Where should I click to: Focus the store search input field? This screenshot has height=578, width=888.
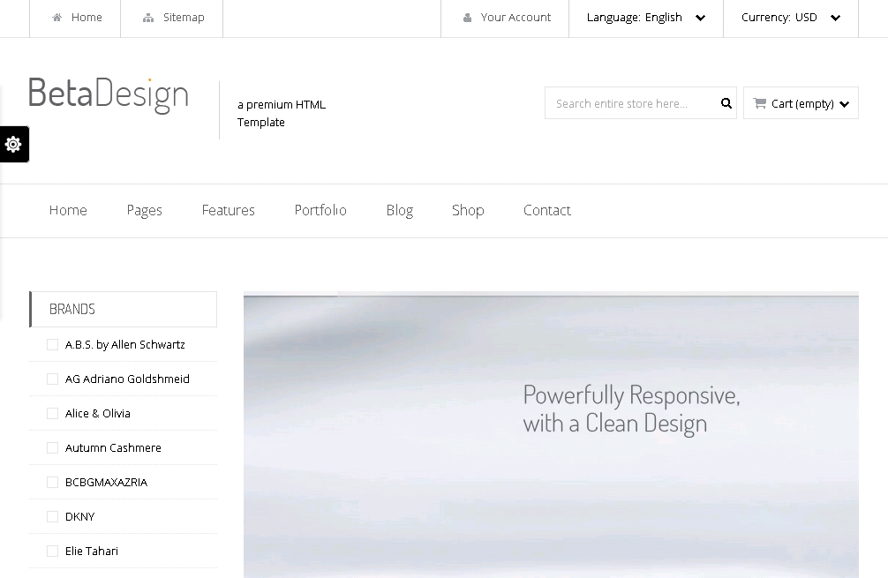(x=628, y=103)
